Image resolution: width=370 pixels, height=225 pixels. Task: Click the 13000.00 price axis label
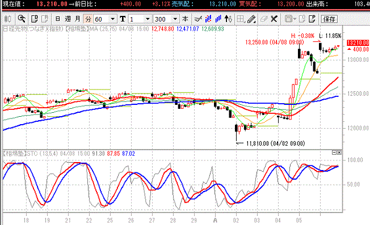tap(358, 60)
